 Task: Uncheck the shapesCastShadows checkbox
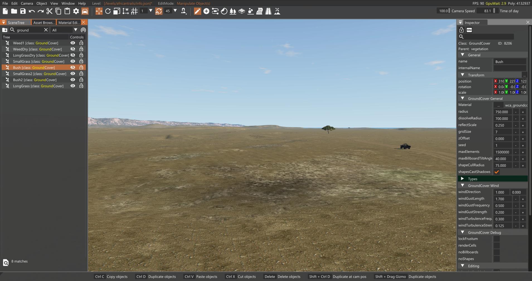coord(497,172)
